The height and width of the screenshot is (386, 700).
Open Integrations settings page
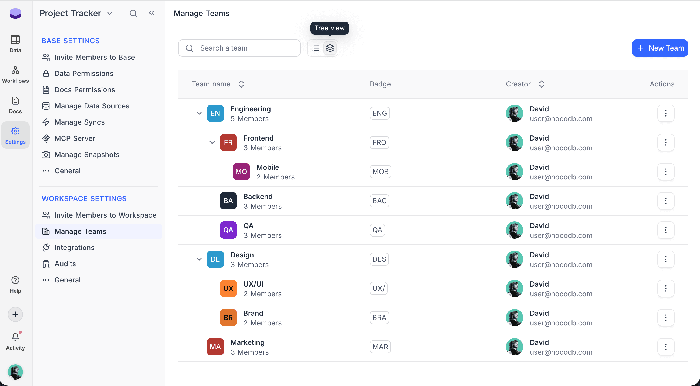point(74,247)
